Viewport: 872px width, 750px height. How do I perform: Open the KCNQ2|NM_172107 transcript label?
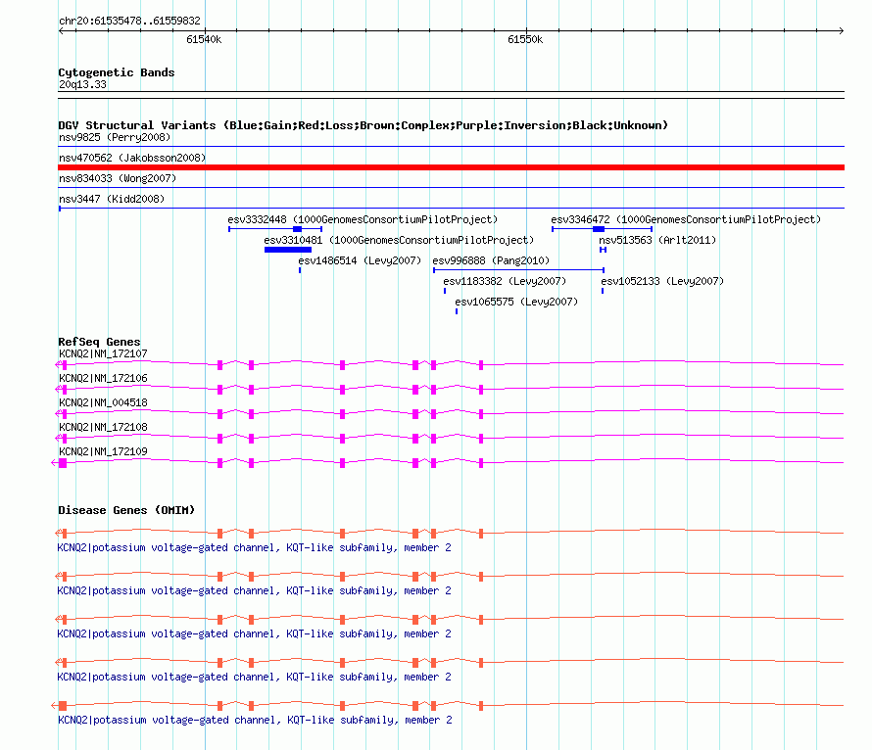click(x=103, y=353)
